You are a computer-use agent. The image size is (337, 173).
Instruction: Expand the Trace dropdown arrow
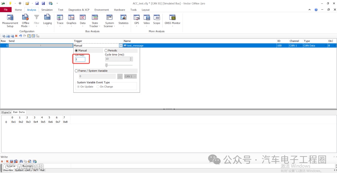pos(60,27)
